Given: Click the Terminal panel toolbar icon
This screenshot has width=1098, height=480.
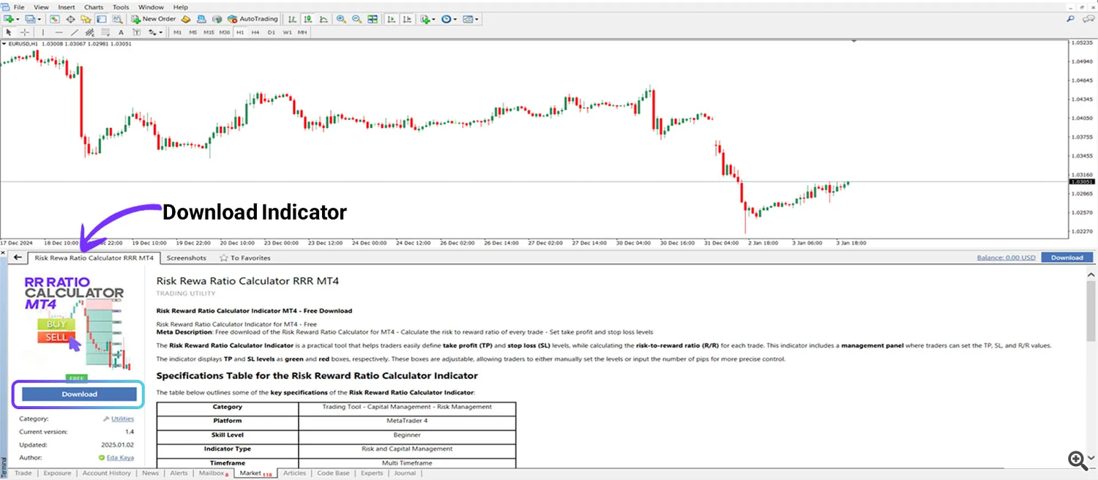Looking at the screenshot, I should click(102, 18).
